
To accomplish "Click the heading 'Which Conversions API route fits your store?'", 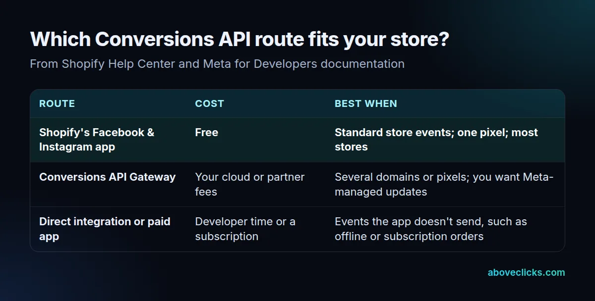I will tap(239, 40).
